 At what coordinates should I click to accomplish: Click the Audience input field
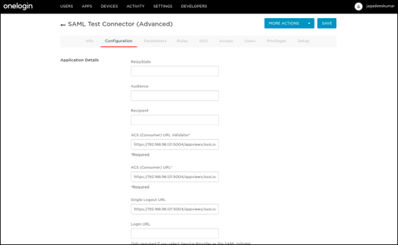[x=175, y=95]
